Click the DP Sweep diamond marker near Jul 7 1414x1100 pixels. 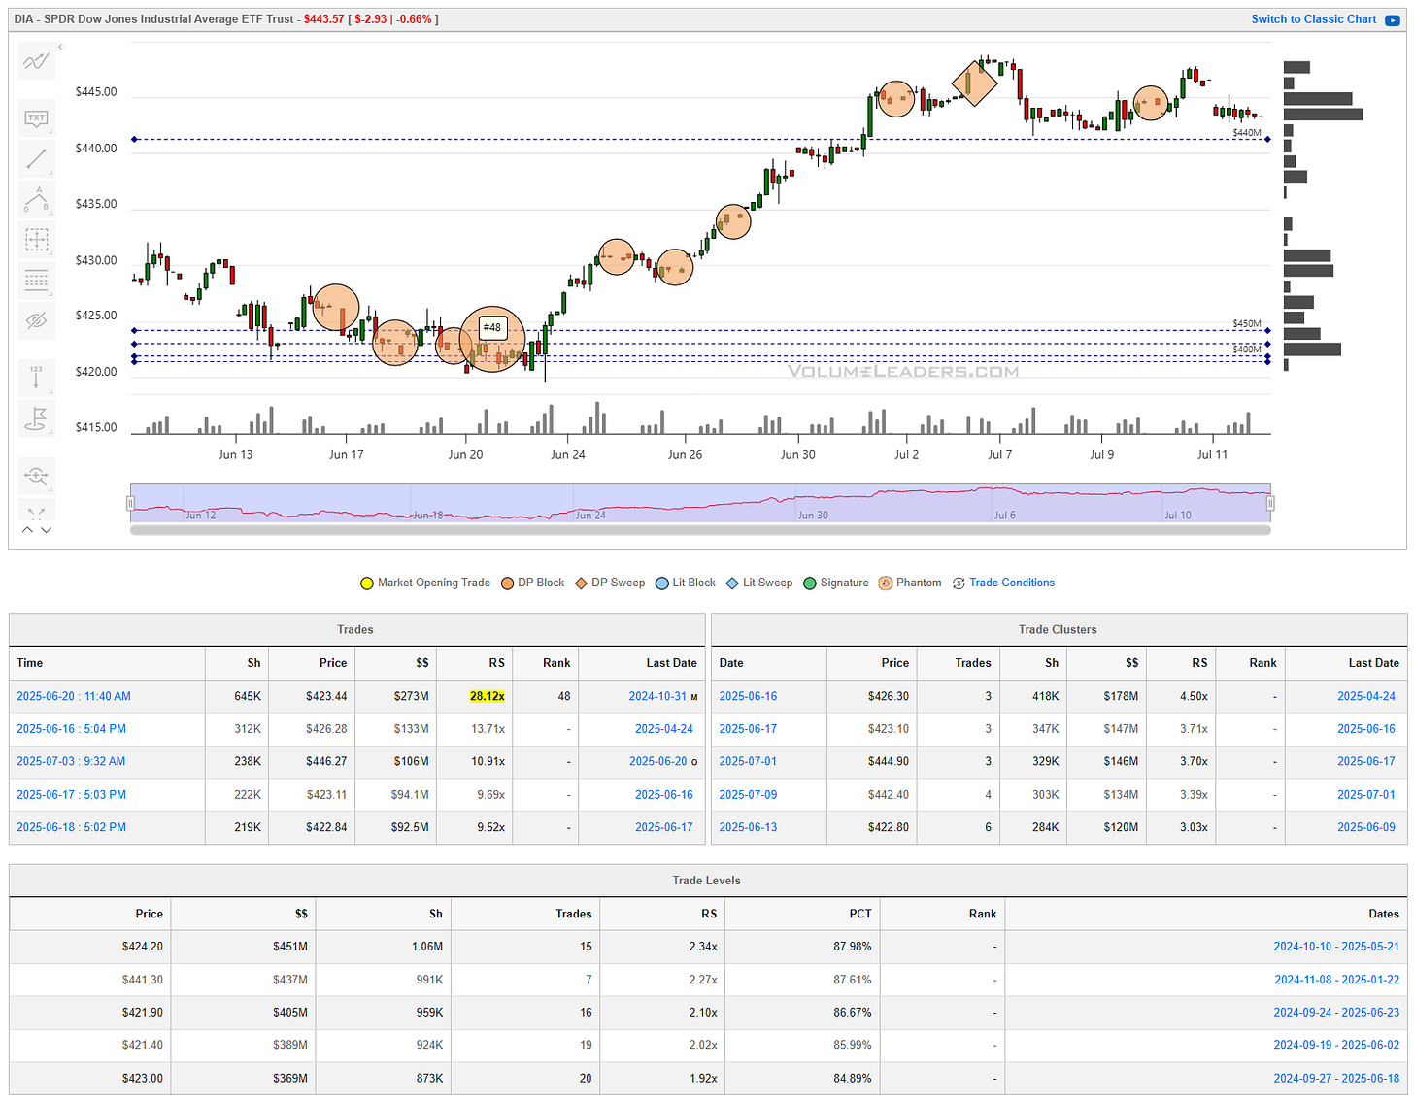[974, 83]
